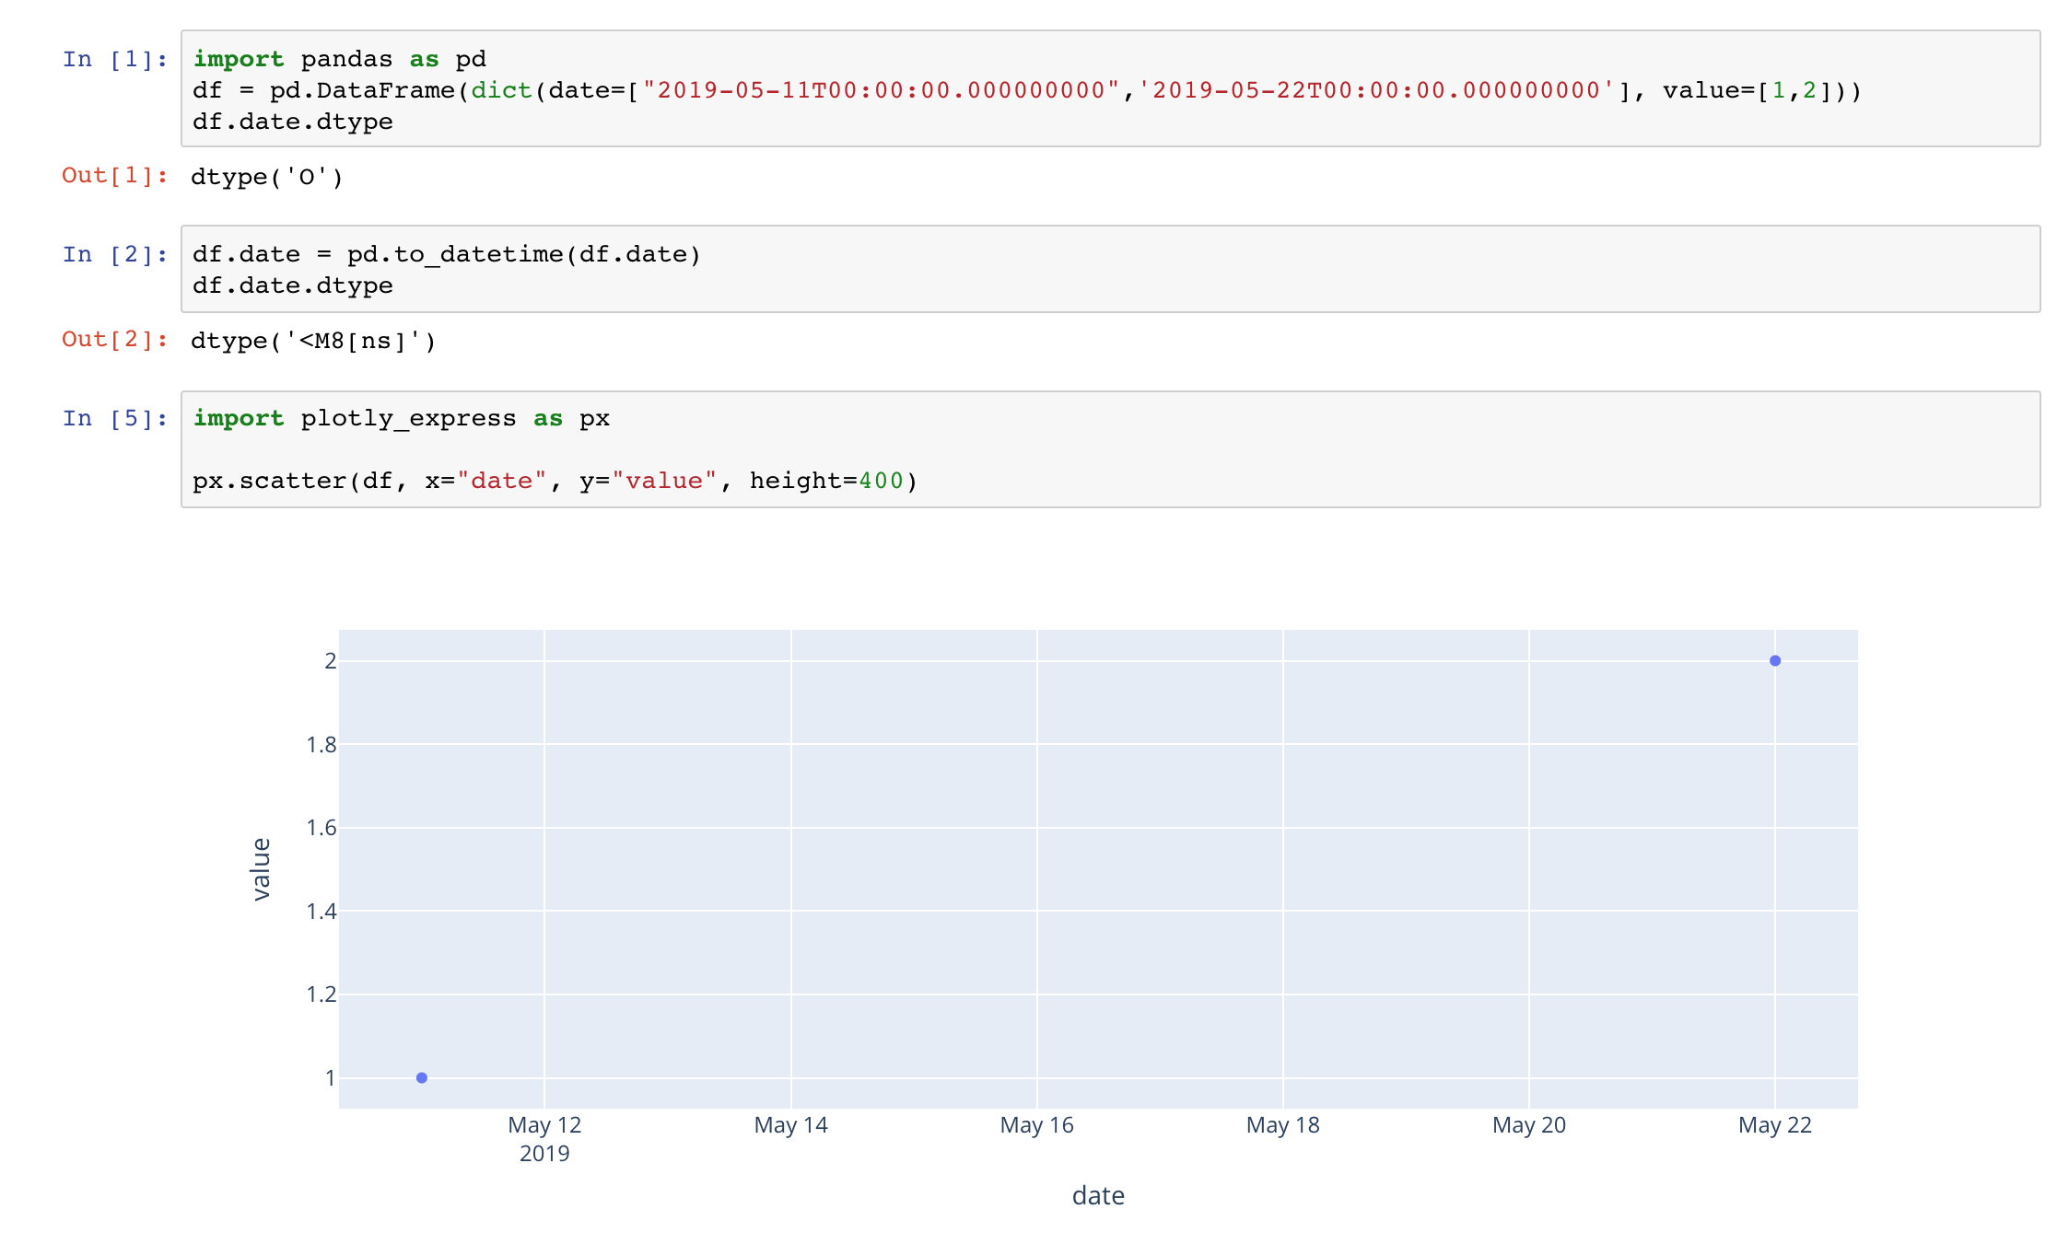This screenshot has width=2069, height=1256.
Task: Click the y-axis tick label '1.4'
Action: point(321,911)
